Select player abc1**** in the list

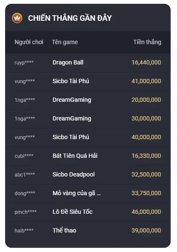pos(25,174)
